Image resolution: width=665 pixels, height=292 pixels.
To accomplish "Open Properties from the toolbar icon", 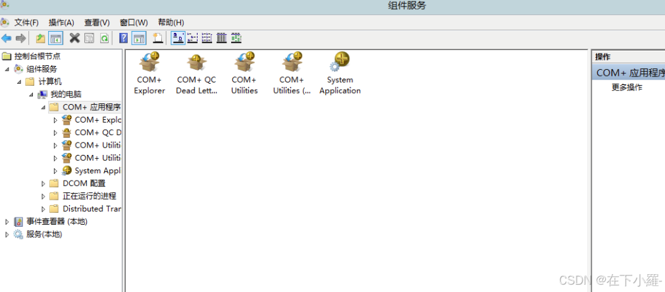I will (89, 39).
